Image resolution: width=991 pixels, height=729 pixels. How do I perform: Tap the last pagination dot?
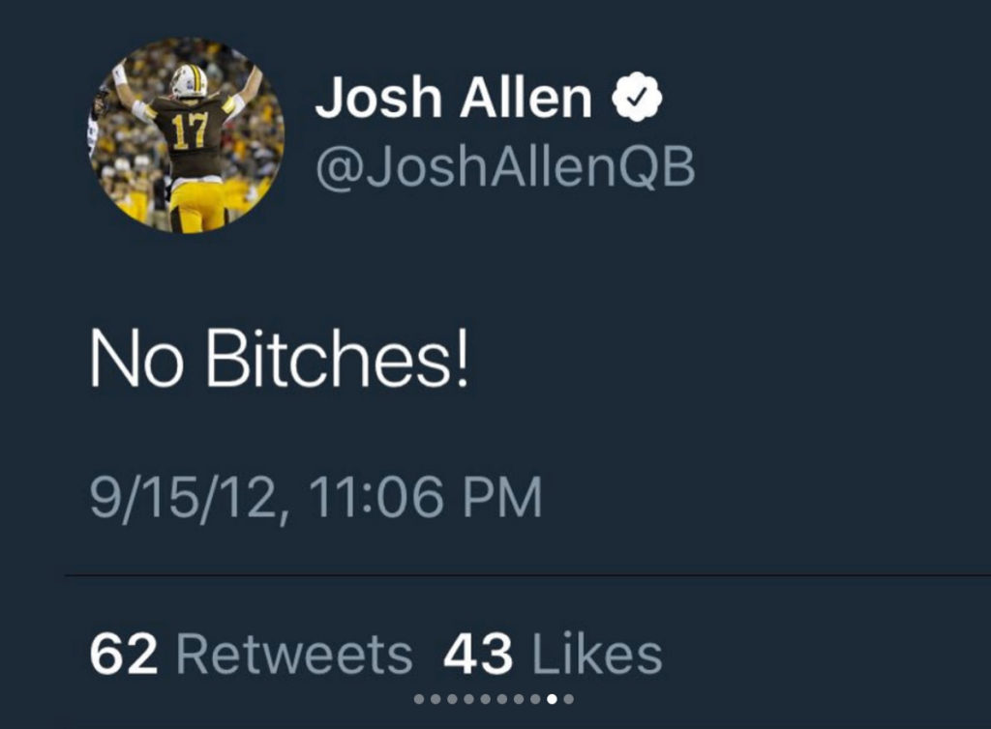click(567, 698)
